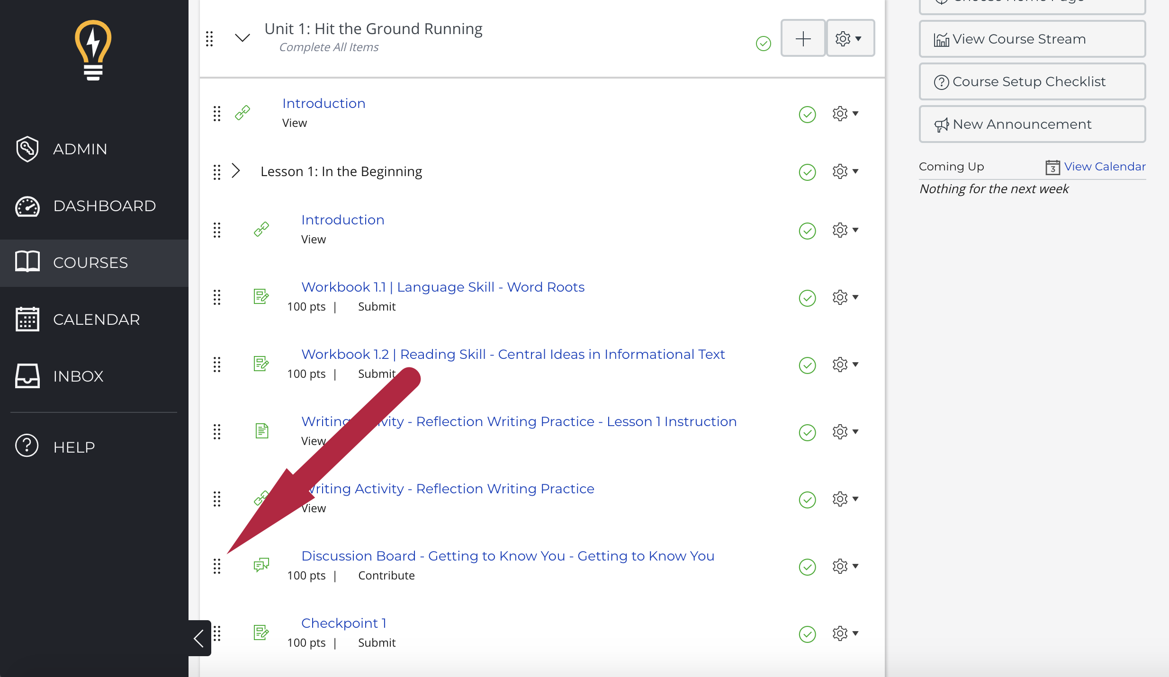This screenshot has width=1169, height=677.
Task: Click drag handle beside Discussion Board item
Action: (217, 566)
